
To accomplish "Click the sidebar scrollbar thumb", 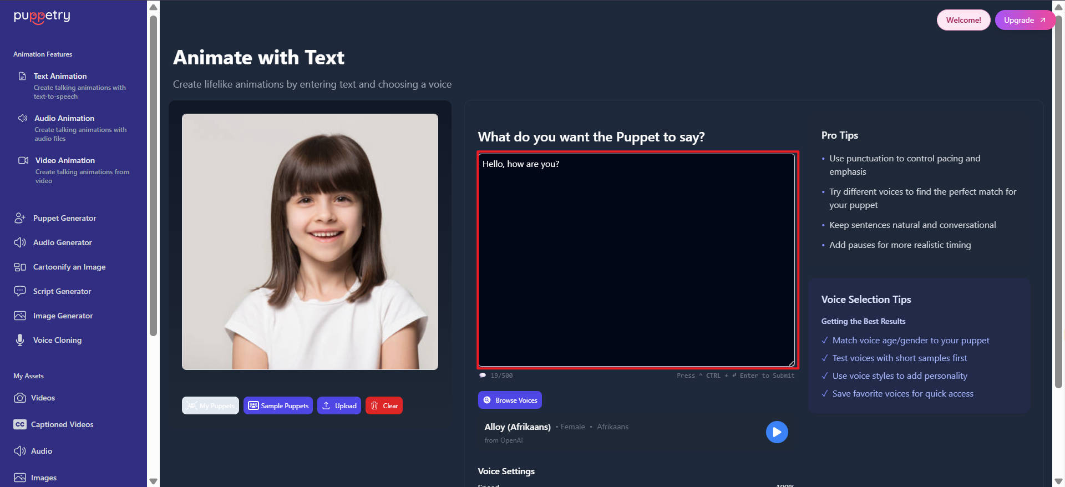I will point(154,175).
